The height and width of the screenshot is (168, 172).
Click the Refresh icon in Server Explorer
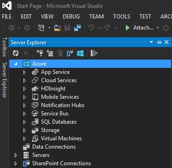(16, 53)
